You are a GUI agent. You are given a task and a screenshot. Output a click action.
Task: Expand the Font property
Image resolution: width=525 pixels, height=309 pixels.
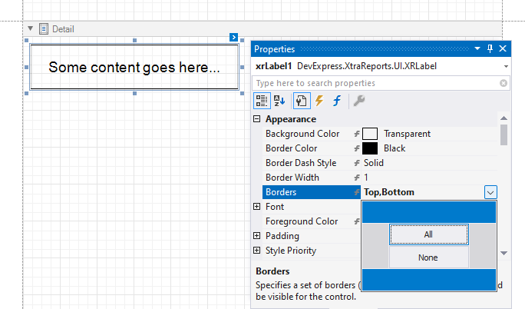coord(257,207)
